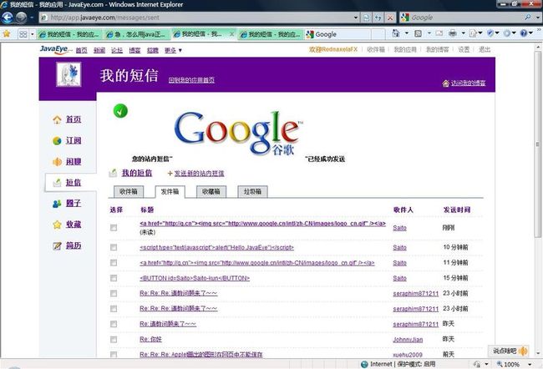
Task: Go forward with the browser Forward button
Action: (21, 18)
